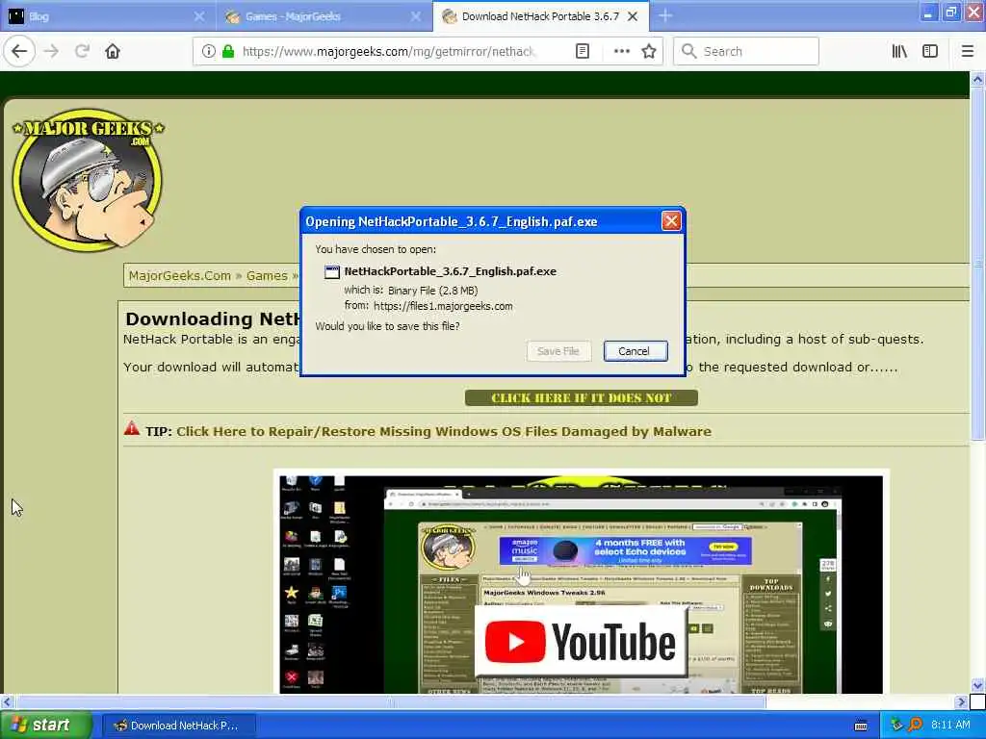Open a new tab with plus button
This screenshot has width=986, height=739.
tap(665, 16)
